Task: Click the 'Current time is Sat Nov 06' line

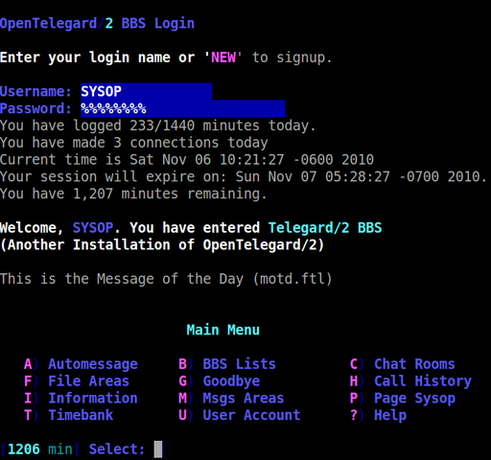Action: 187,159
